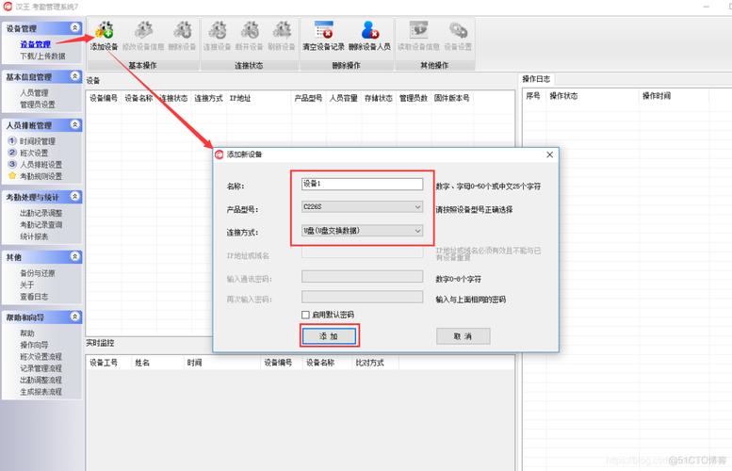732x471 pixels.
Task: Open 管理员设置 in sidebar
Action: 38,105
